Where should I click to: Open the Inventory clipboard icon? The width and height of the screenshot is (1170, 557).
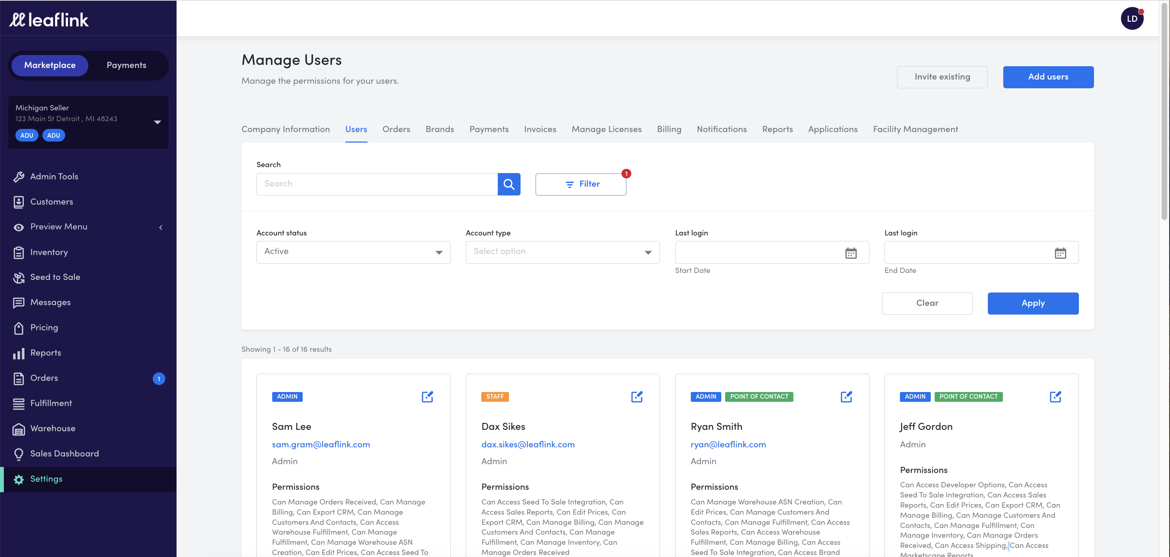pyautogui.click(x=19, y=253)
